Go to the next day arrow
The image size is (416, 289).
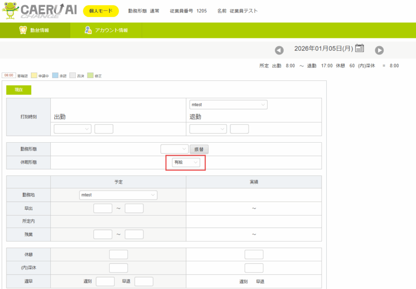(379, 50)
